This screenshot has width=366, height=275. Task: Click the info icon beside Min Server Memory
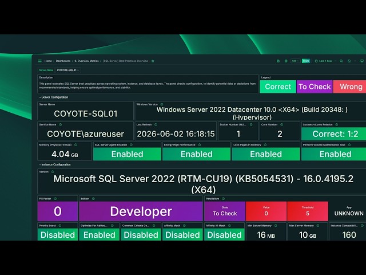point(276,226)
